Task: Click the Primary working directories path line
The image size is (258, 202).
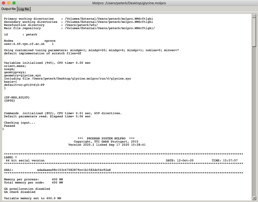Action: click(79, 19)
